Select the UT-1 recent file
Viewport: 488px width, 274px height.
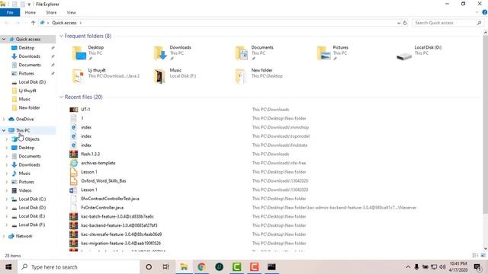click(x=85, y=110)
